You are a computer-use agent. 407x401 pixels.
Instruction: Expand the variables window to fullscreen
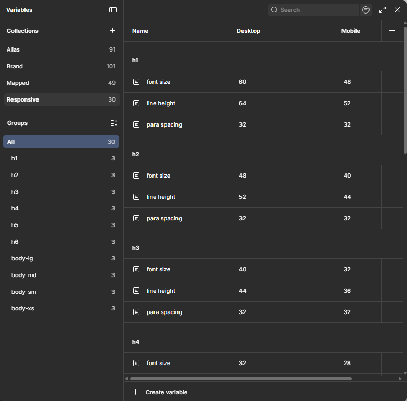click(383, 10)
